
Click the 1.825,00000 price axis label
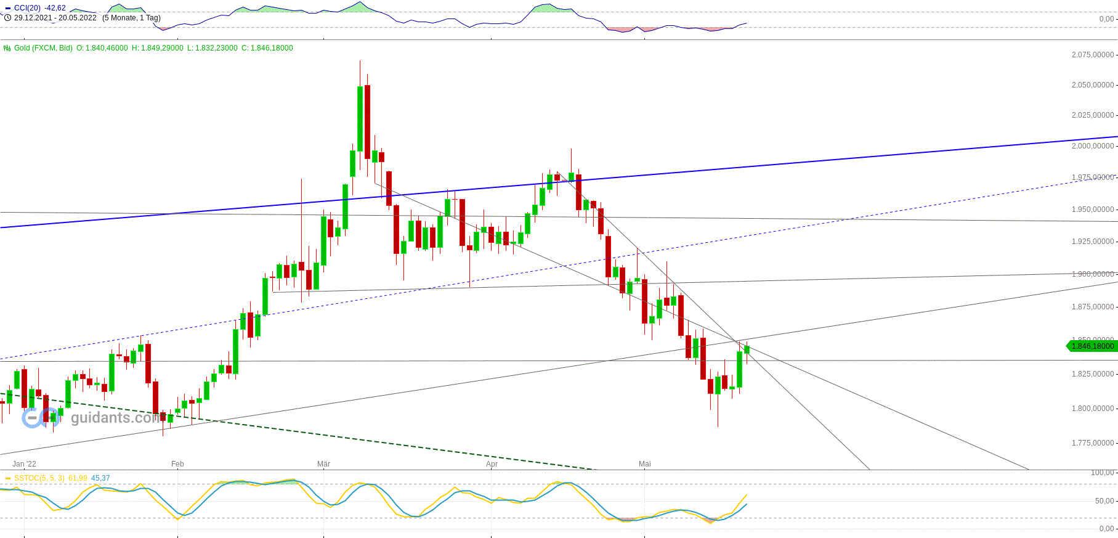pos(1093,374)
